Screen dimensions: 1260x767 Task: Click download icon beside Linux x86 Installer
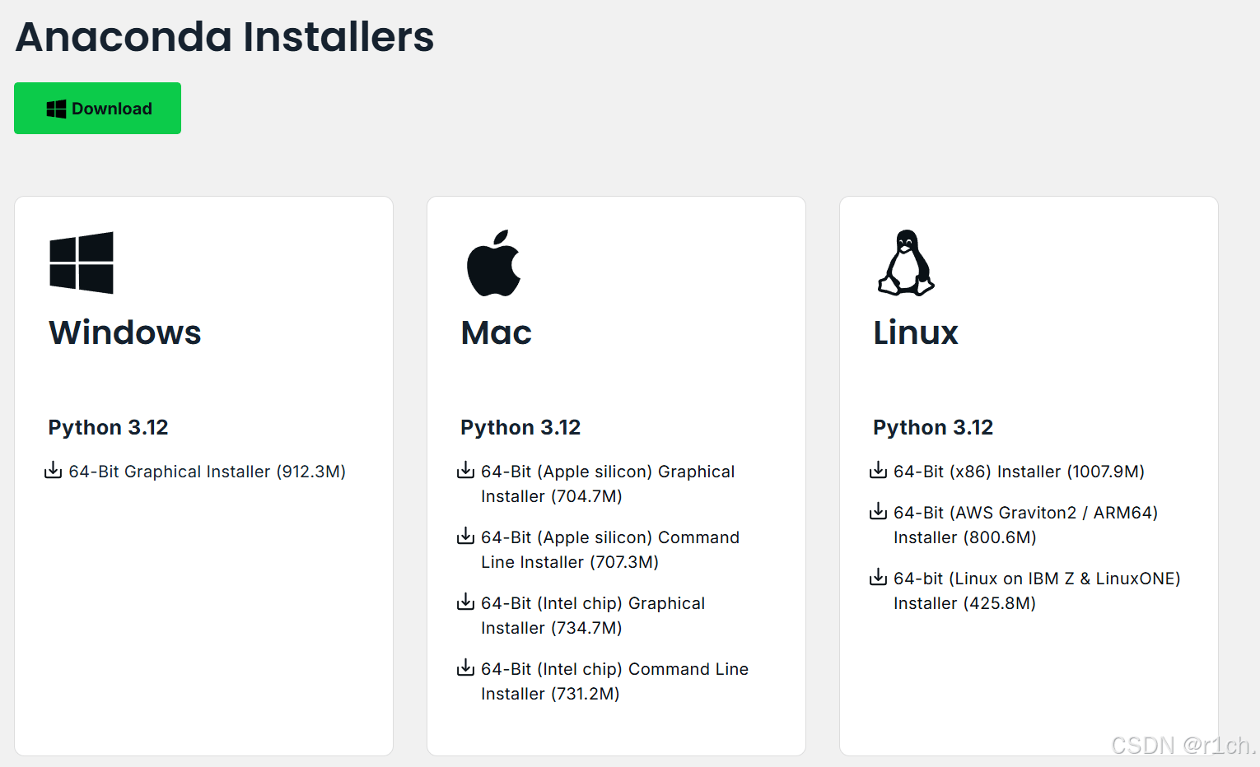pyautogui.click(x=878, y=471)
